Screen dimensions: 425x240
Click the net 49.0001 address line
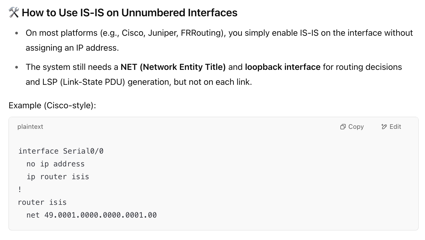tap(92, 215)
